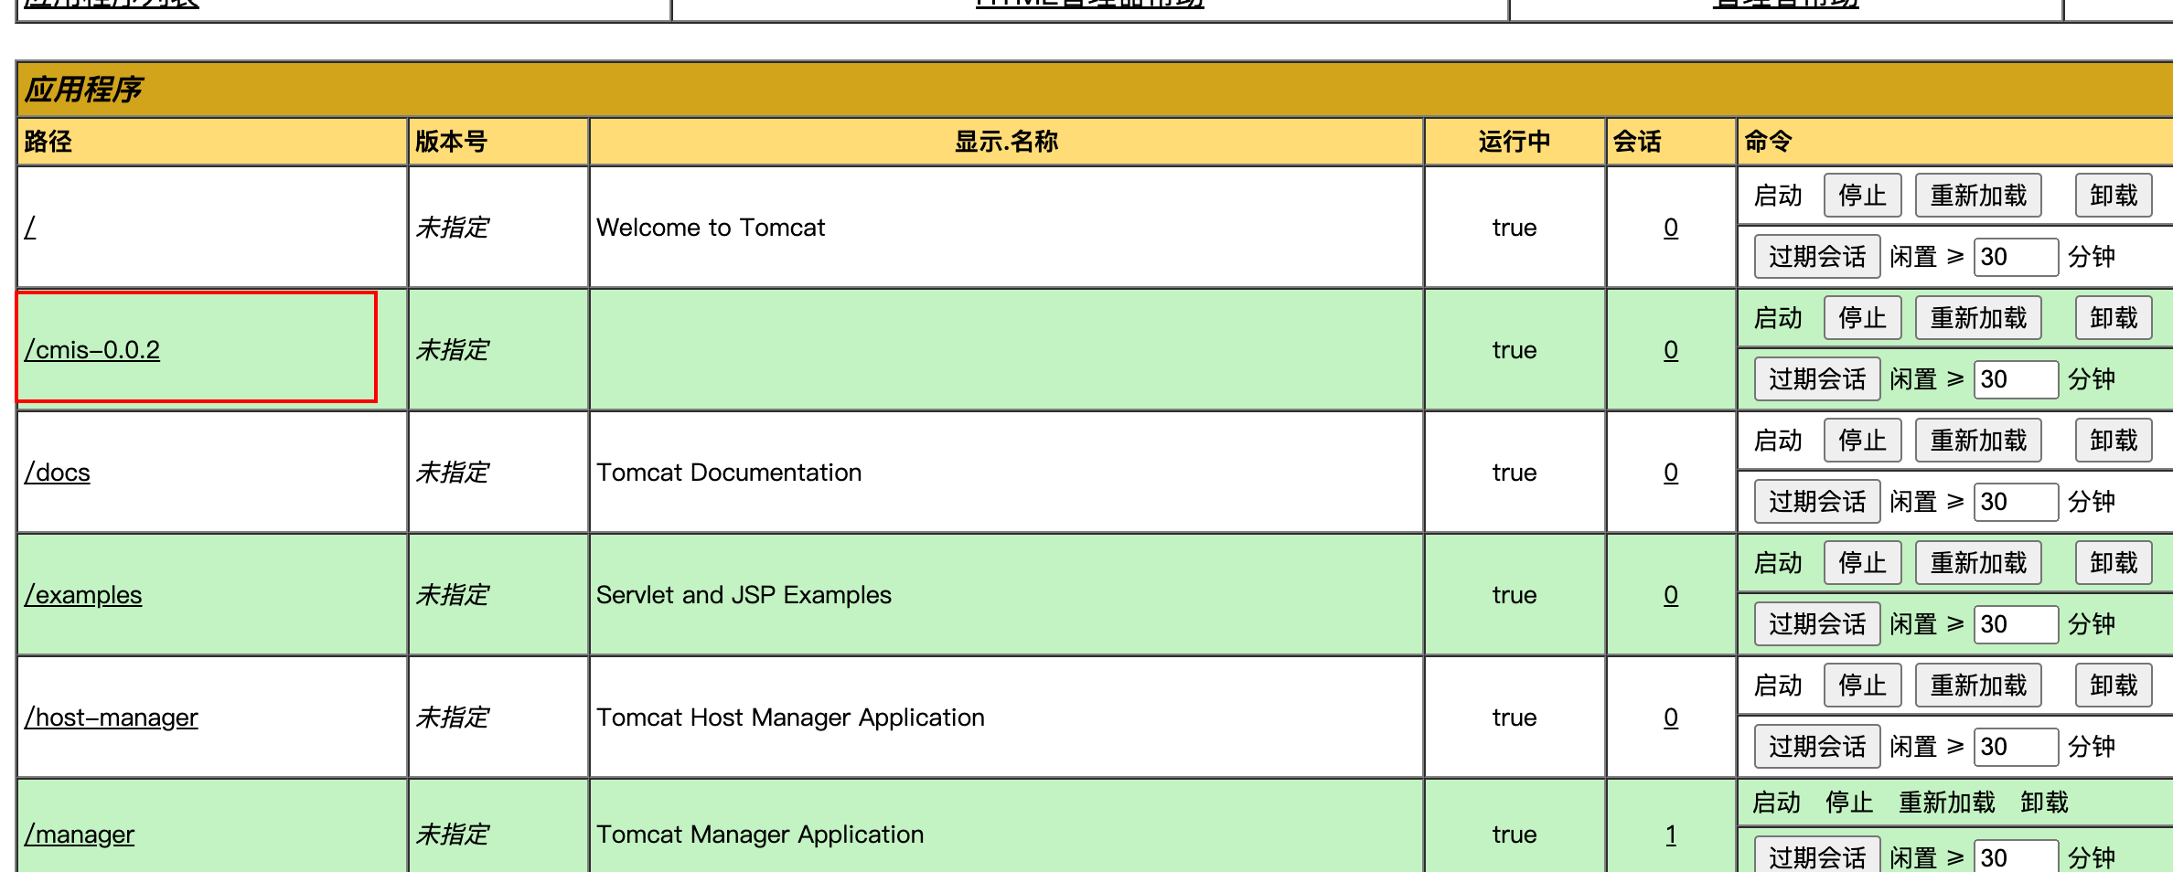Open the /manager path link
This screenshot has width=2173, height=872.
click(x=80, y=835)
